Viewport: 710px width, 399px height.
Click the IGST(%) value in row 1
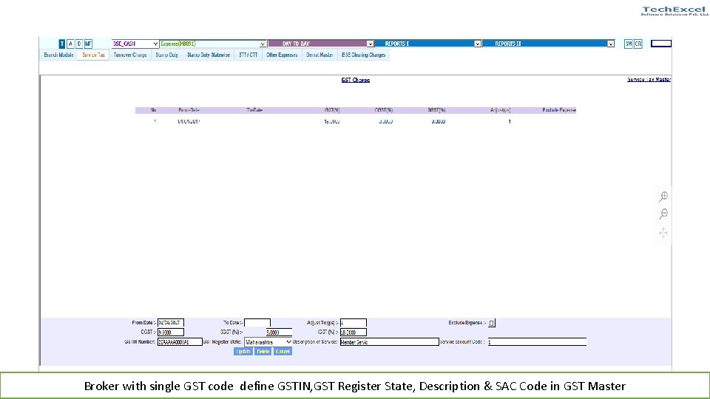tap(332, 122)
